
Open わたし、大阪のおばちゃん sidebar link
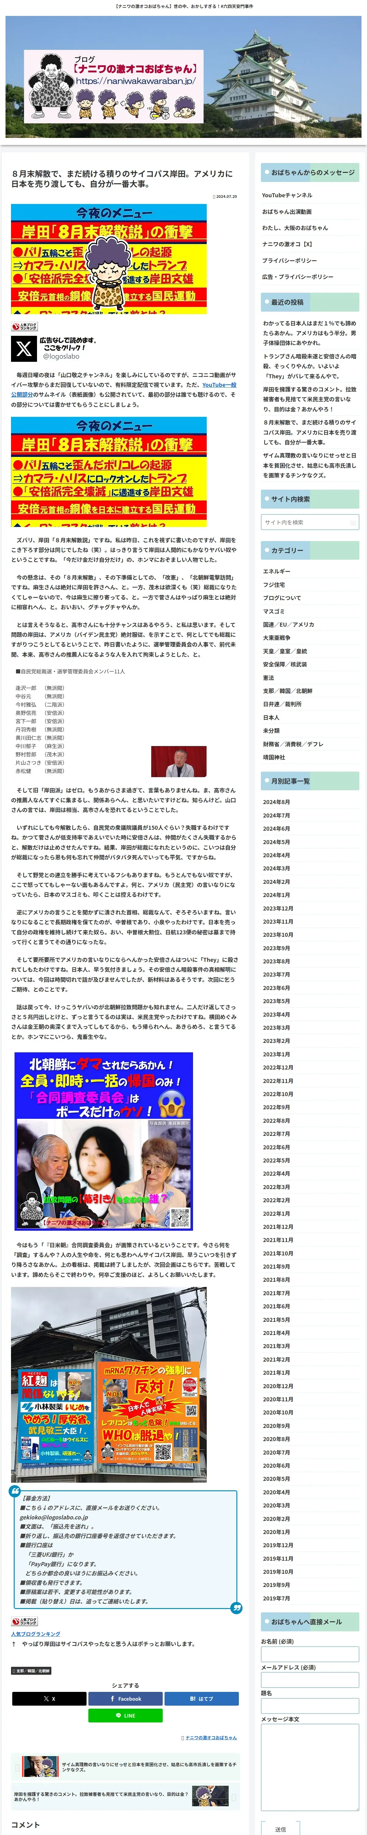(x=295, y=228)
